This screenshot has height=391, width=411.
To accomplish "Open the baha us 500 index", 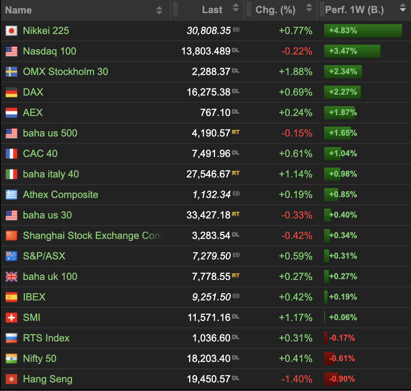I will tap(50, 133).
